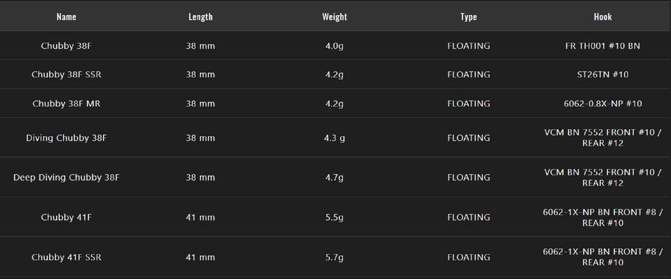Select the 5.7g weight value
Image resolution: width=671 pixels, height=279 pixels.
coord(334,257)
